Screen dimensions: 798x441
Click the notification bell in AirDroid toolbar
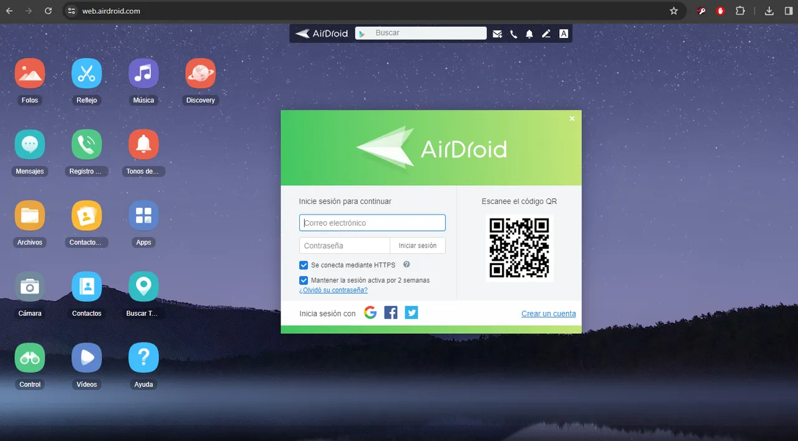pos(529,34)
